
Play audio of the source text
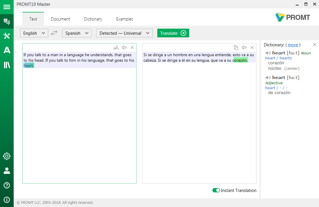124,48
